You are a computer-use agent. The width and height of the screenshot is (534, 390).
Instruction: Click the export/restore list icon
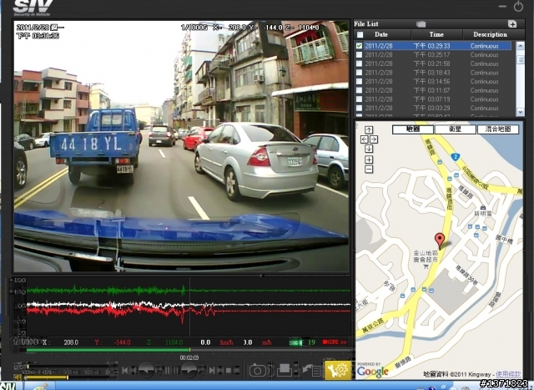(x=311, y=370)
